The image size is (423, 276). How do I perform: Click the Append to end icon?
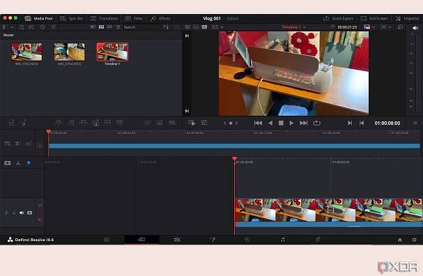pyautogui.click(x=72, y=123)
